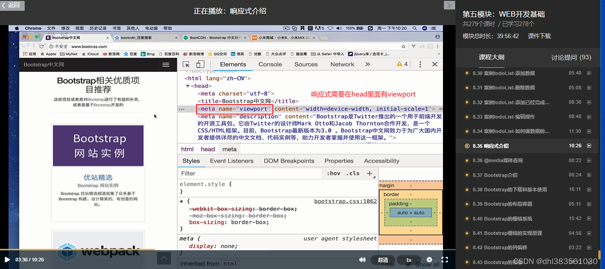Collapse the course sidebar with the double-arrow icon
605x269 pixels.
(449, 5)
